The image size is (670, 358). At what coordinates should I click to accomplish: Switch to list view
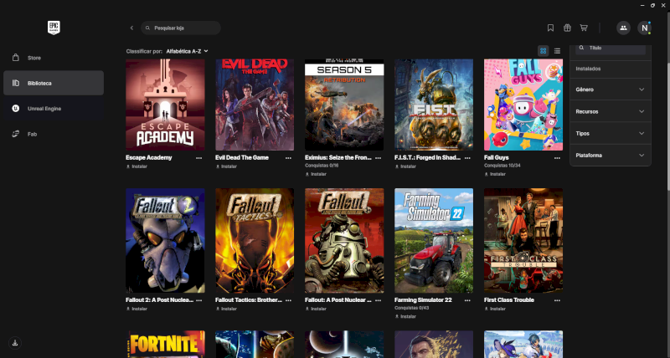557,51
